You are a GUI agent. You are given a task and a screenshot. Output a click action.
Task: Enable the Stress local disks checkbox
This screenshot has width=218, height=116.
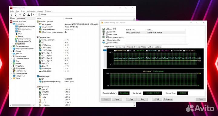pyautogui.click(x=107, y=40)
